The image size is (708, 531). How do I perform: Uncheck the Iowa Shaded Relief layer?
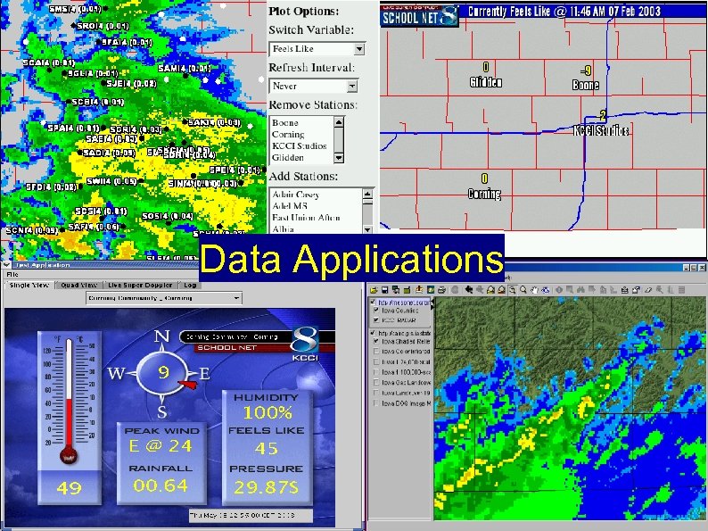pos(376,341)
